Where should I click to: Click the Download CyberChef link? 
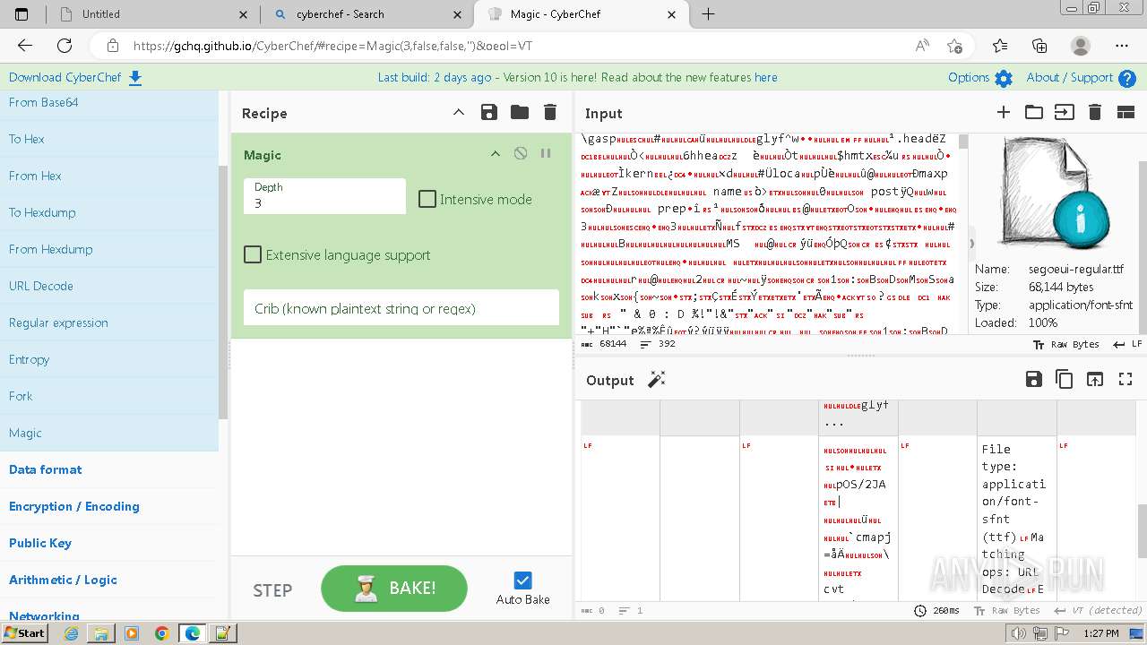tap(75, 77)
